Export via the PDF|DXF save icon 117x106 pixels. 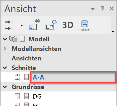(85, 26)
